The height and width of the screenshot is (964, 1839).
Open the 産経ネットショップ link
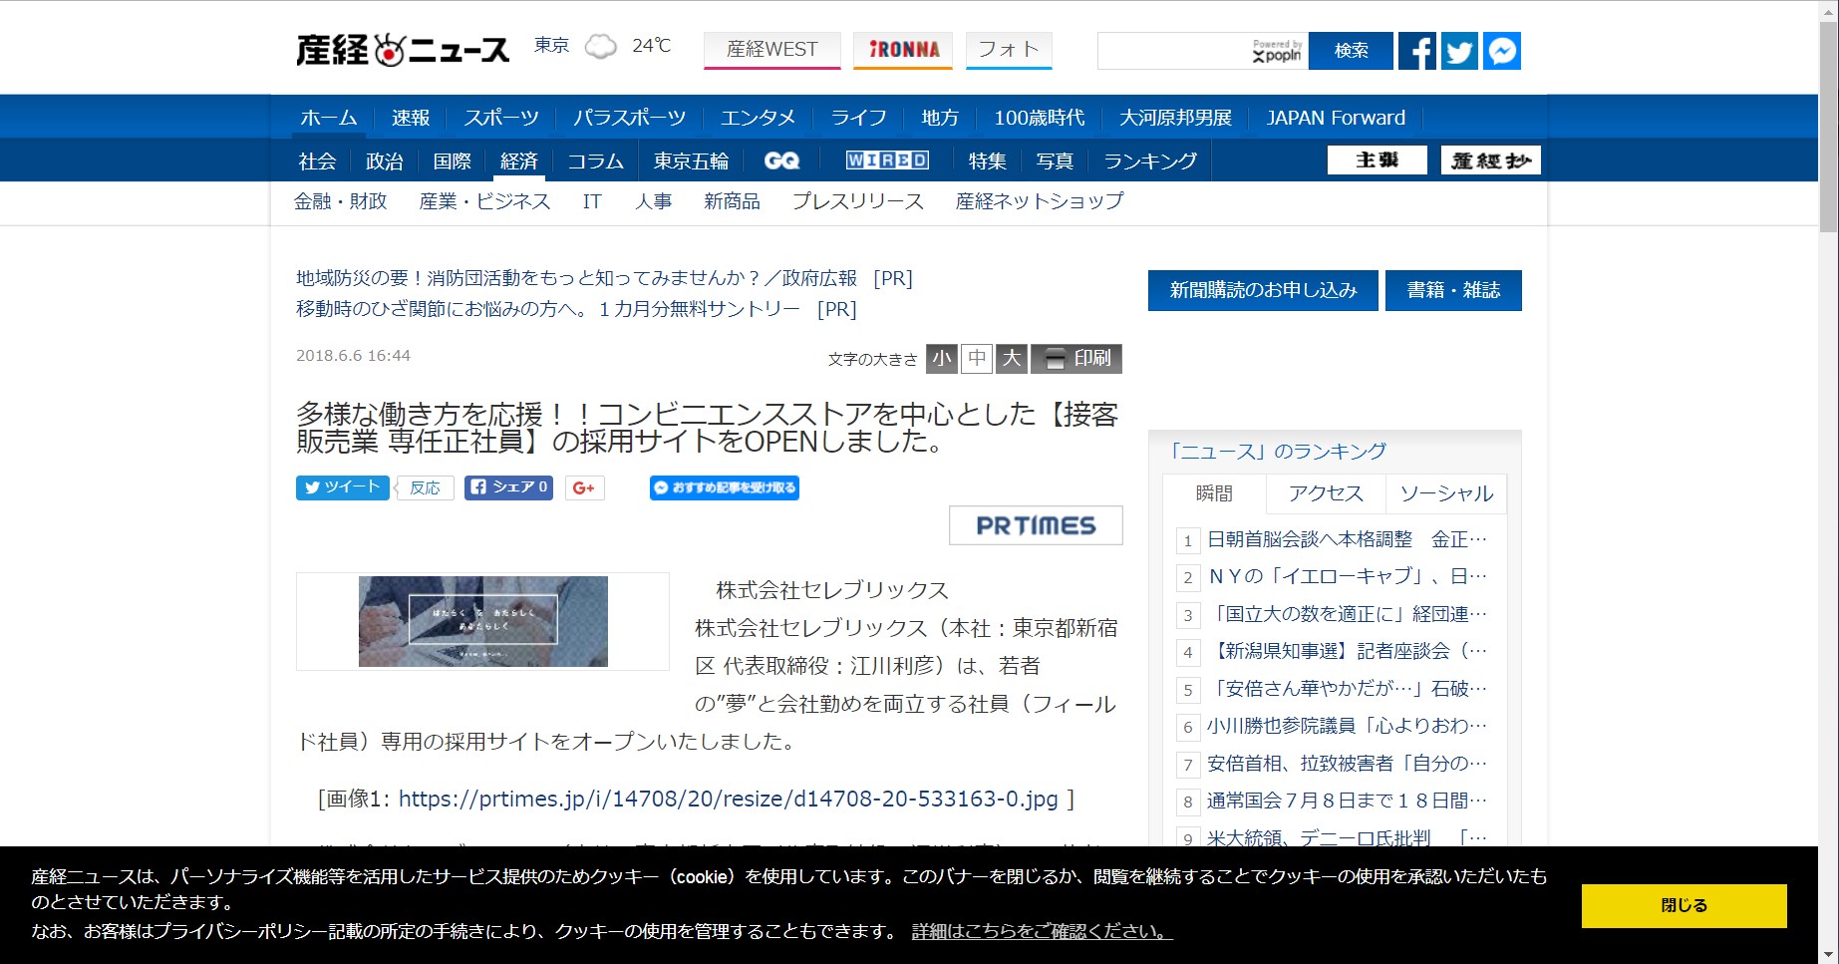point(1040,201)
